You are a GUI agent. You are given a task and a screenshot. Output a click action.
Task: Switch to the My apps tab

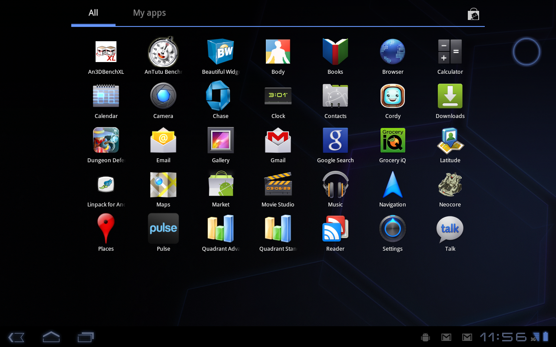coord(149,13)
